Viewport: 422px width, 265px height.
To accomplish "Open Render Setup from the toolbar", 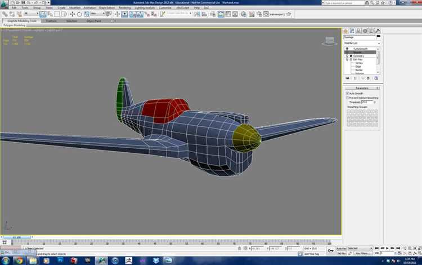I will point(252,14).
